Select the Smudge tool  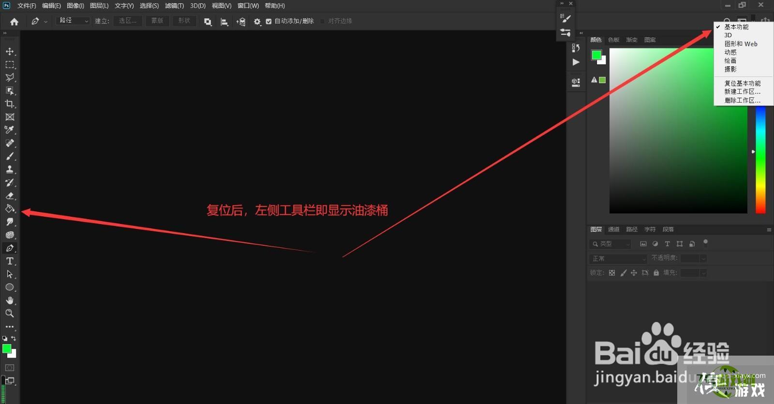point(10,222)
